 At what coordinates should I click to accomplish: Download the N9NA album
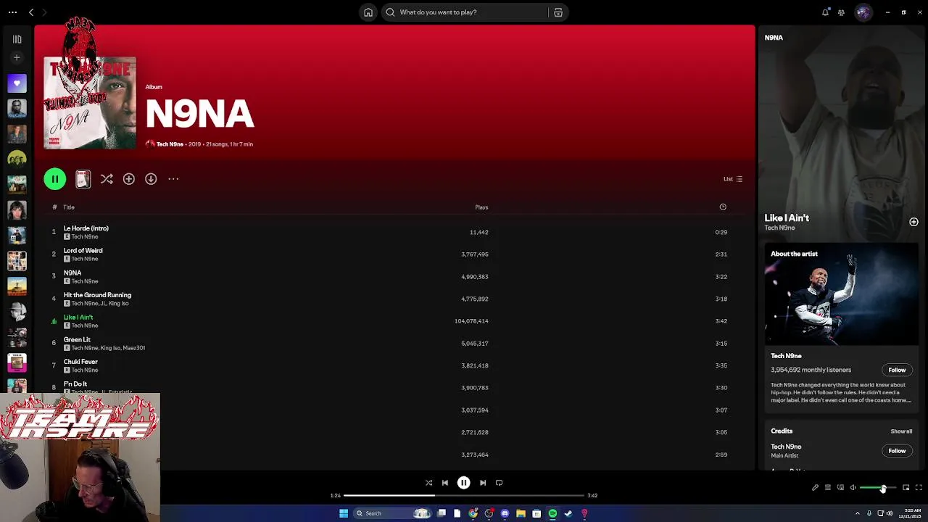(151, 179)
